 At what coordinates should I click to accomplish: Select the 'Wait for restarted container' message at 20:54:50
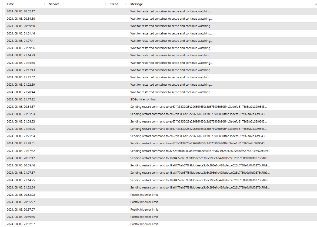pos(171,19)
